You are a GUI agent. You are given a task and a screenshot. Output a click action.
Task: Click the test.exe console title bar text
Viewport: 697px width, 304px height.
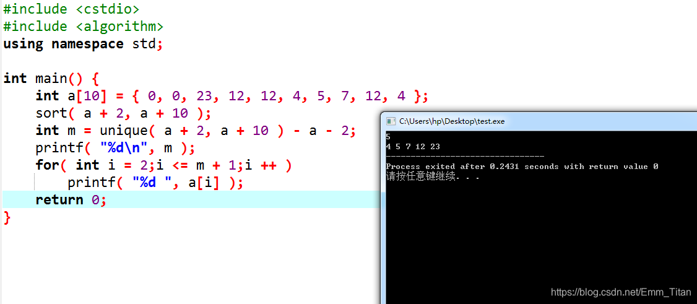coord(452,121)
